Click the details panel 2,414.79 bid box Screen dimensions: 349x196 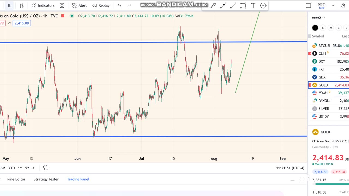320,172
